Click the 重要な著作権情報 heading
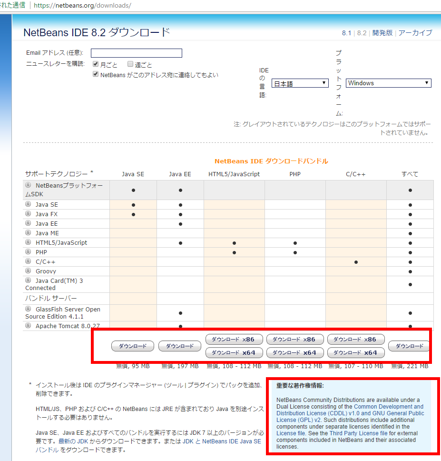The width and height of the screenshot is (441, 461). coord(300,385)
